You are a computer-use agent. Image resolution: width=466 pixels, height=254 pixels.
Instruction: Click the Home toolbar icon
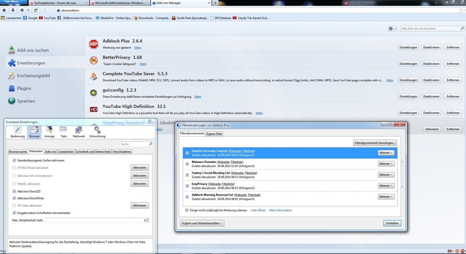pyautogui.click(x=4, y=10)
